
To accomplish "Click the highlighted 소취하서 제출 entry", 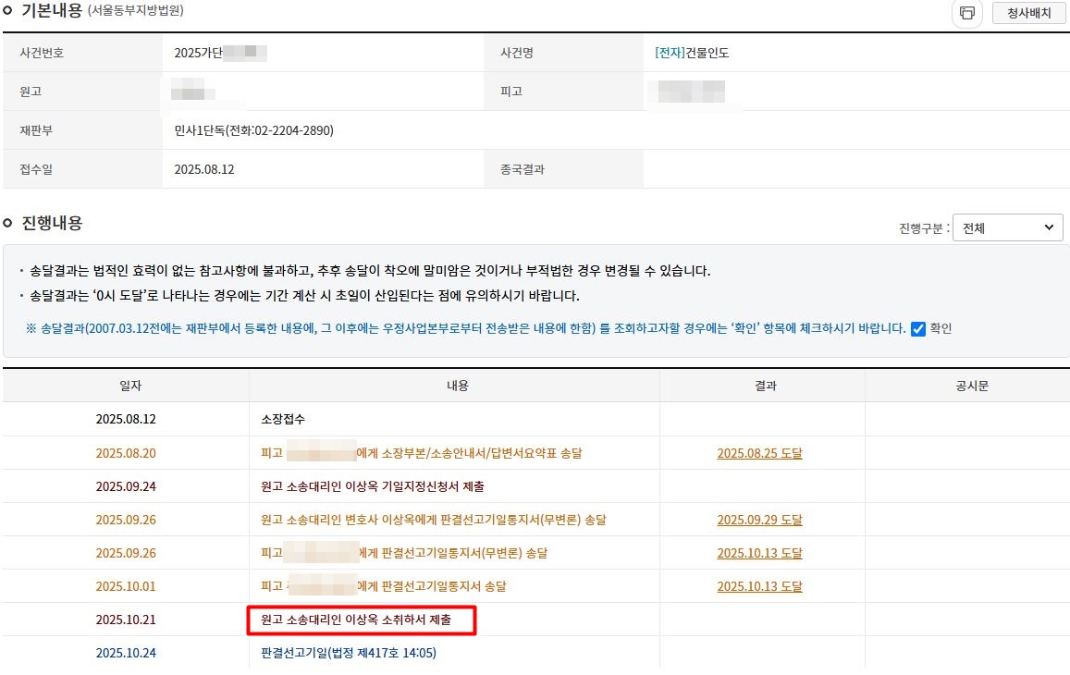I will point(361,620).
